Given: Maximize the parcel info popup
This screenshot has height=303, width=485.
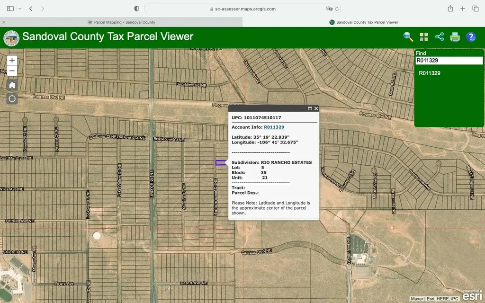Looking at the screenshot, I should point(310,108).
